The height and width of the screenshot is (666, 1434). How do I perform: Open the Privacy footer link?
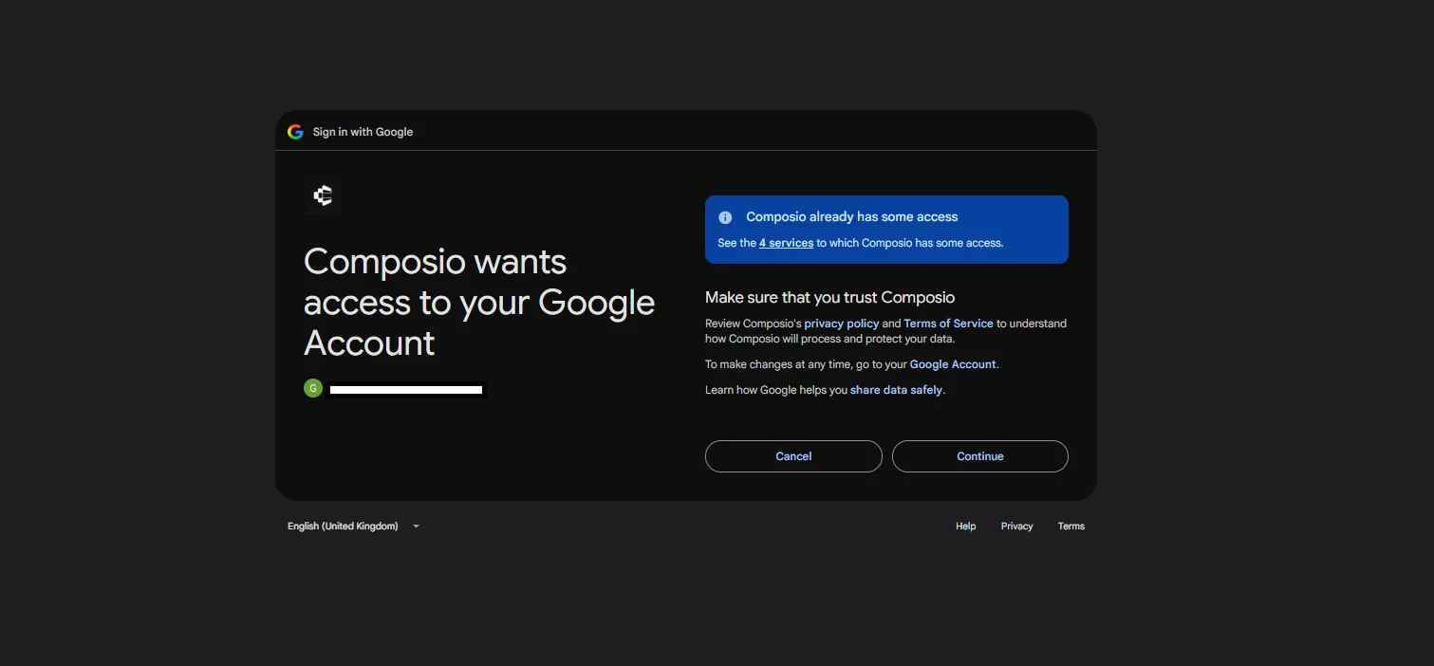pyautogui.click(x=1016, y=527)
